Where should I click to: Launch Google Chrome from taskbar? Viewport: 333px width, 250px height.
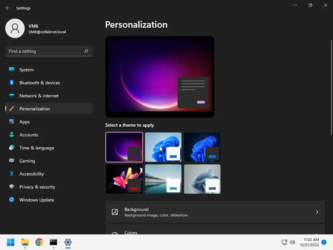click(39, 242)
